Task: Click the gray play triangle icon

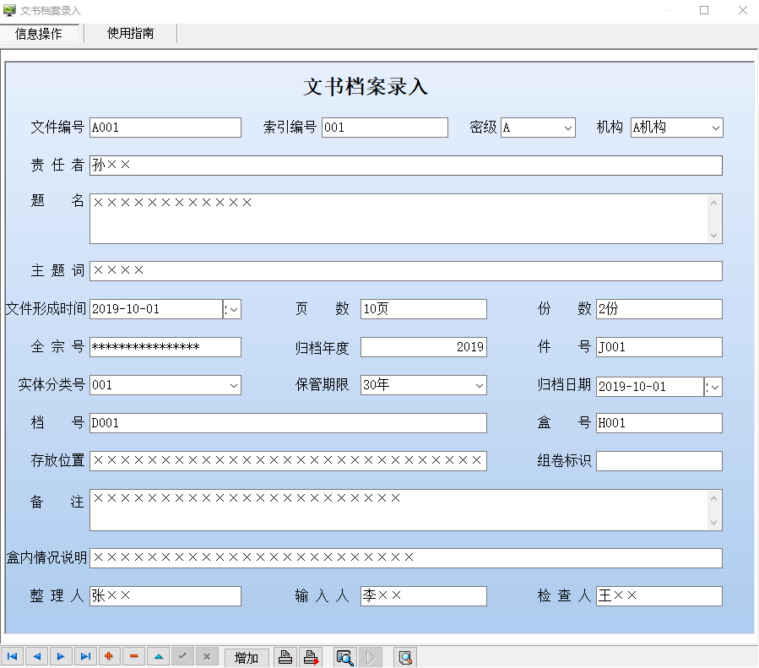Action: click(x=371, y=657)
